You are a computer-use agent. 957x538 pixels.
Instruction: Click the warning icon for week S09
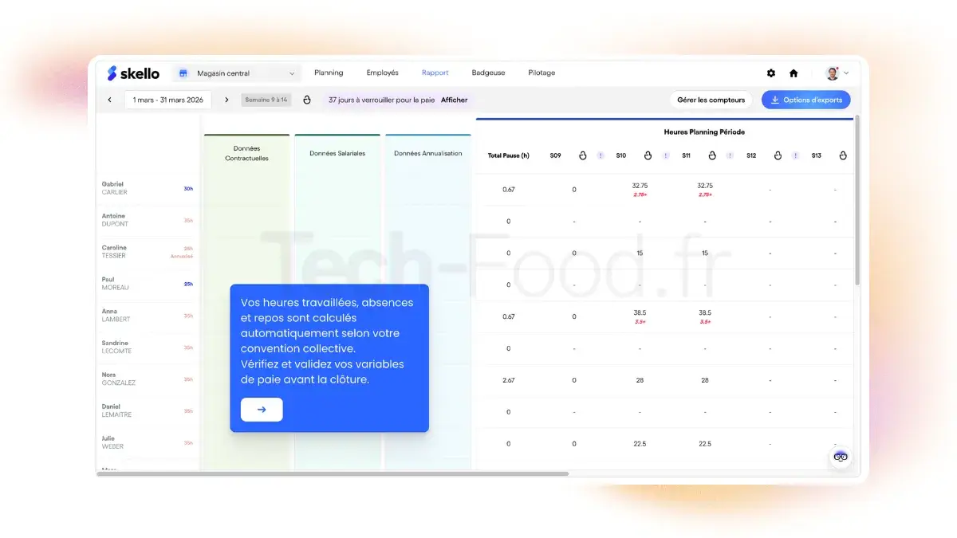tap(601, 155)
